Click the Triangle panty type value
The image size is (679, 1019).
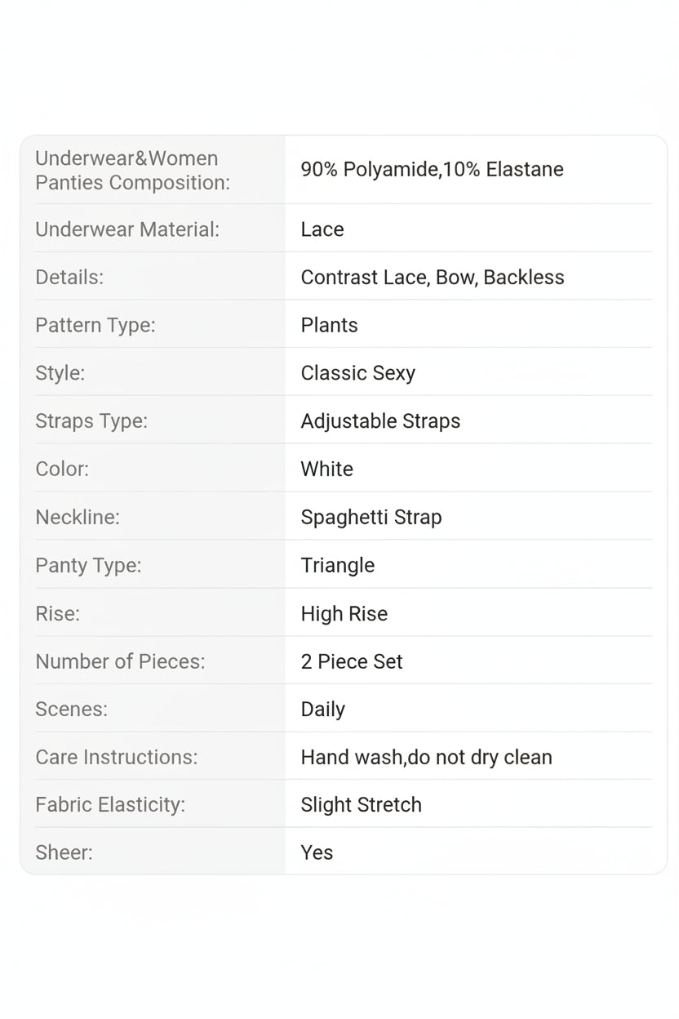pyautogui.click(x=338, y=565)
